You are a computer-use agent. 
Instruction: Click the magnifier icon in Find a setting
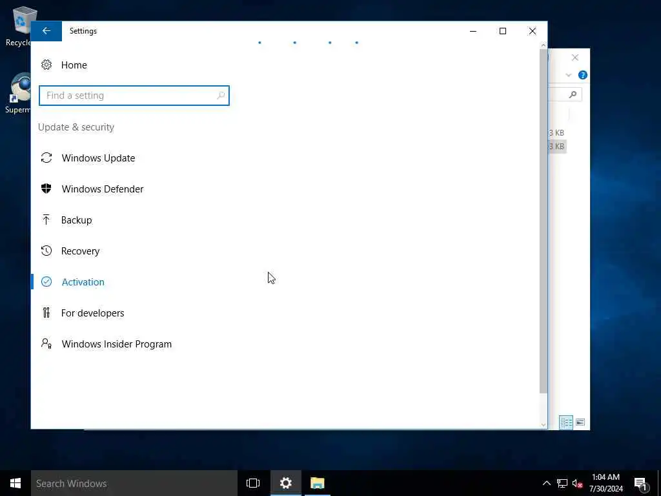[x=221, y=96]
